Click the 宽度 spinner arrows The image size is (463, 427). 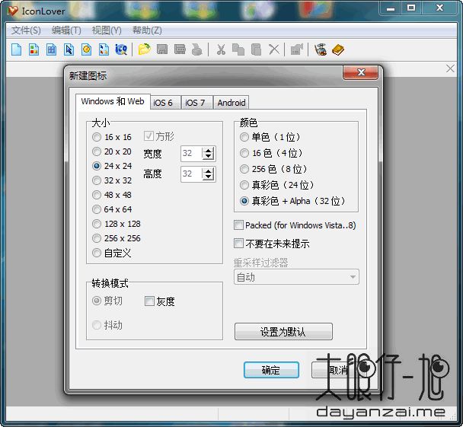click(209, 154)
